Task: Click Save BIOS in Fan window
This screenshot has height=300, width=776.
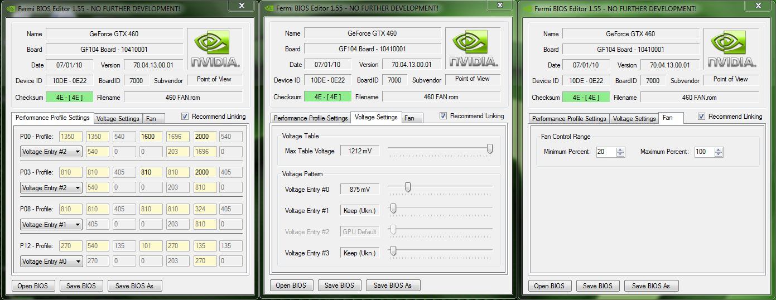Action: coord(597,286)
